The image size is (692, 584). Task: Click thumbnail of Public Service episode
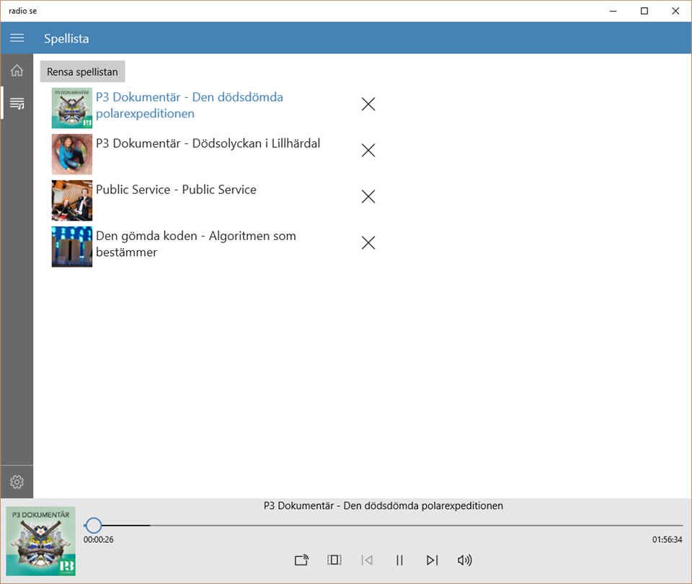point(72,200)
